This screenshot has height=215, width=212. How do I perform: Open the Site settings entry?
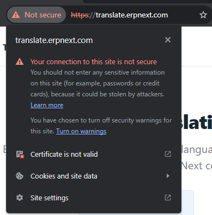coord(94,198)
